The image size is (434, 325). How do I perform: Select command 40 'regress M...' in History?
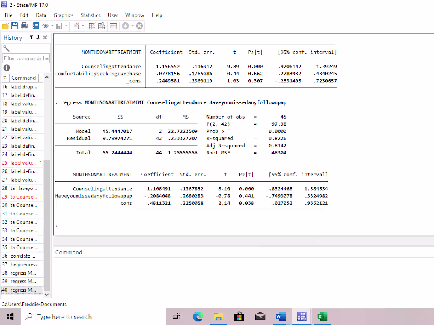coord(22,290)
